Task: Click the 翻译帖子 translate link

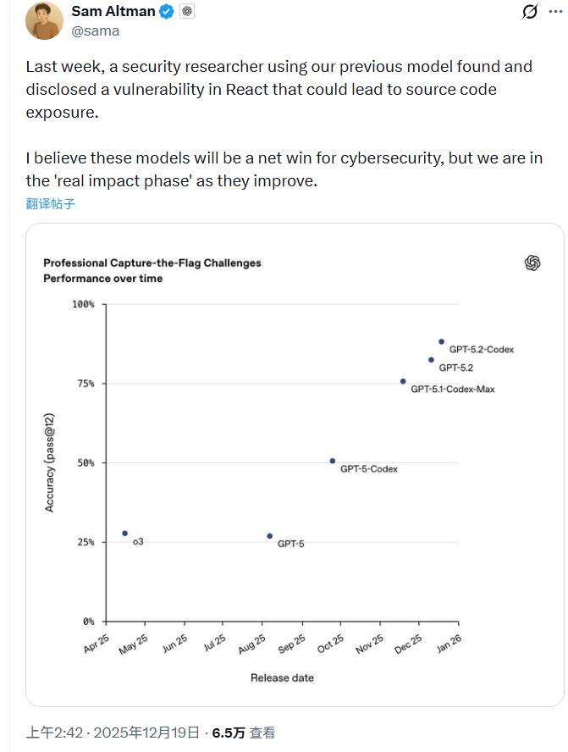Action: pos(50,204)
